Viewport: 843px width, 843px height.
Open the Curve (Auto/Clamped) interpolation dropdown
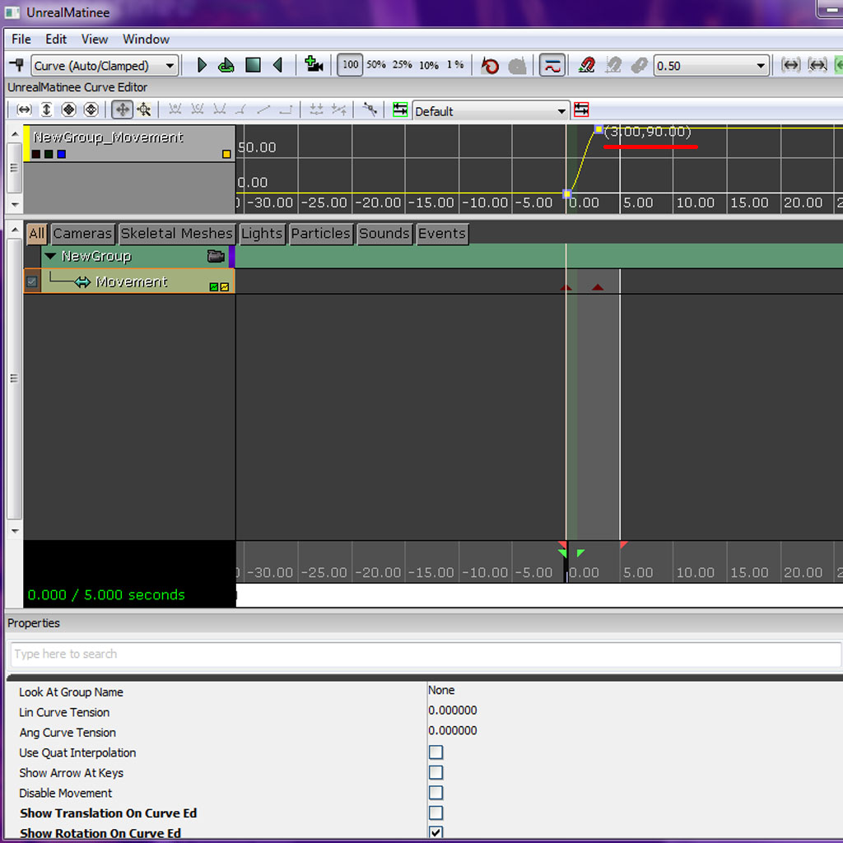[x=105, y=66]
